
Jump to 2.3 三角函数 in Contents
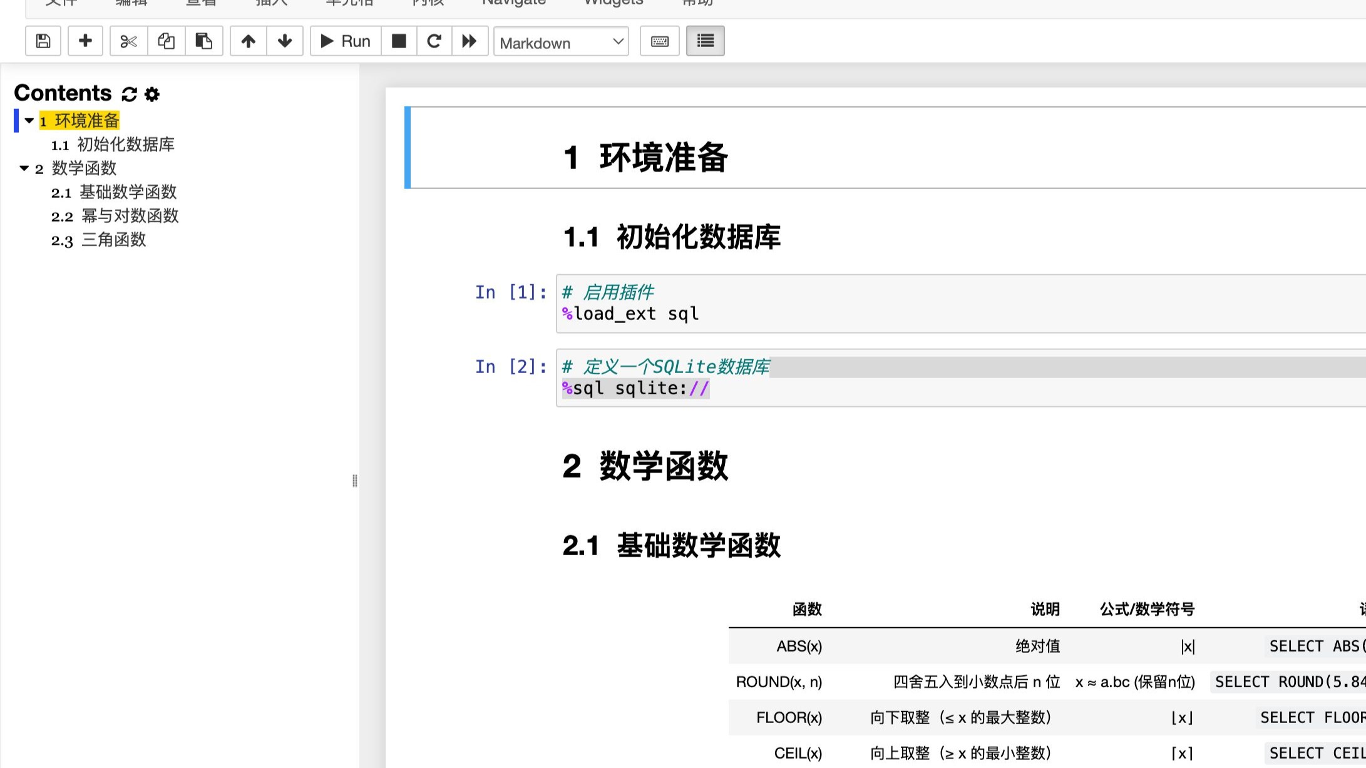pos(98,240)
